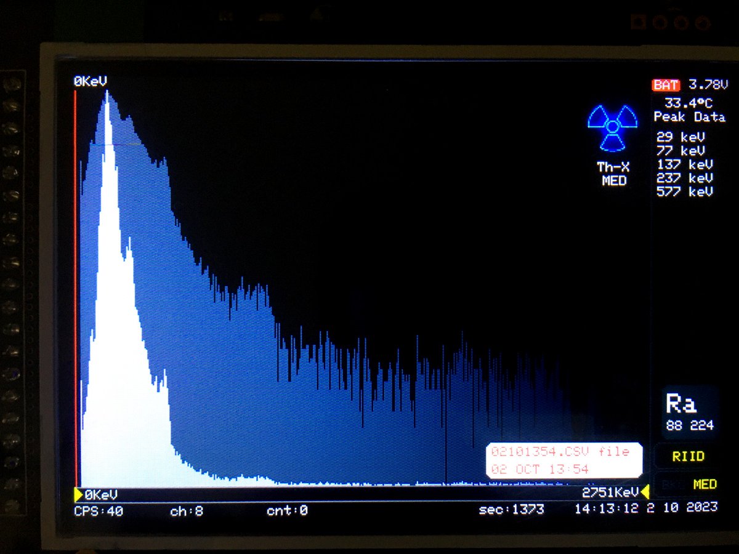Tap the yellow MED button

tap(705, 484)
